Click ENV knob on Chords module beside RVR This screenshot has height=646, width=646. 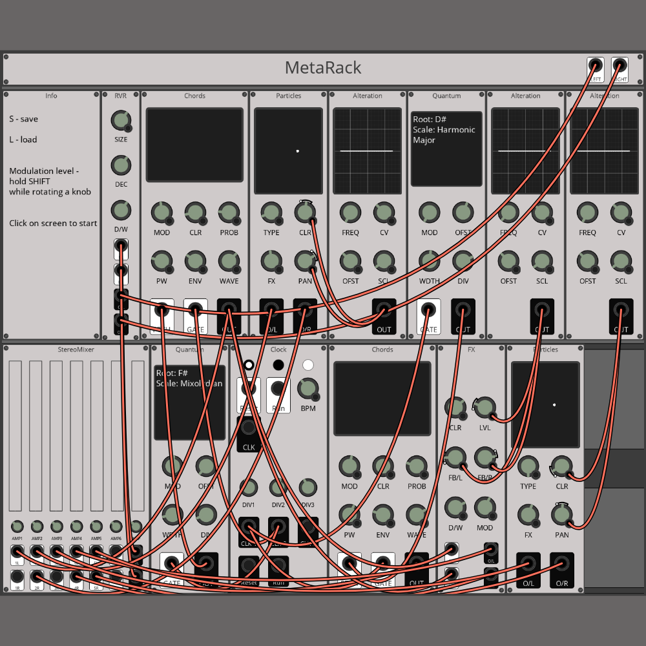(195, 262)
